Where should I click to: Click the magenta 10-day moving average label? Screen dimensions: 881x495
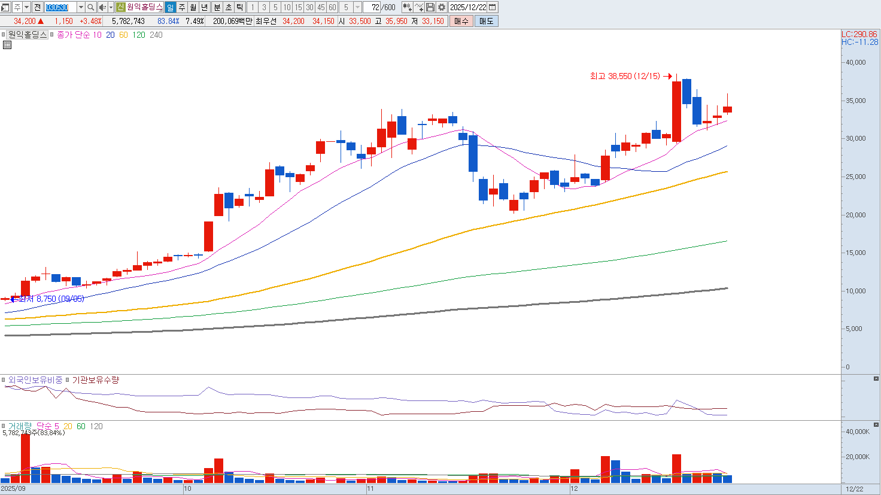97,35
